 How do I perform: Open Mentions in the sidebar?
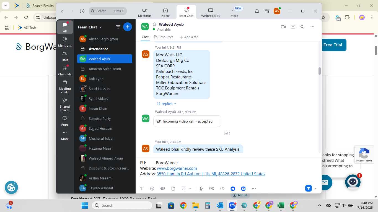(65, 42)
